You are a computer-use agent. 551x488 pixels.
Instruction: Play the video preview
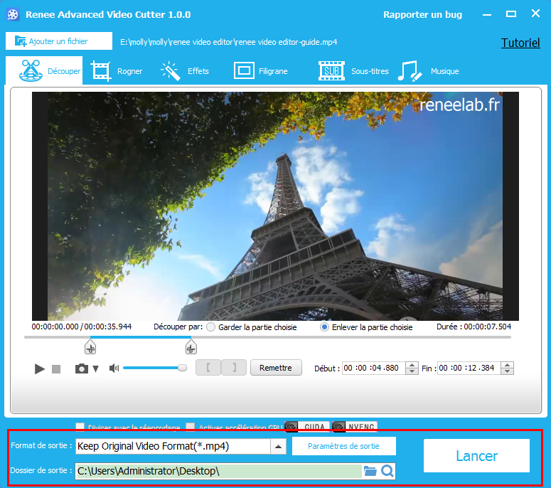[40, 368]
